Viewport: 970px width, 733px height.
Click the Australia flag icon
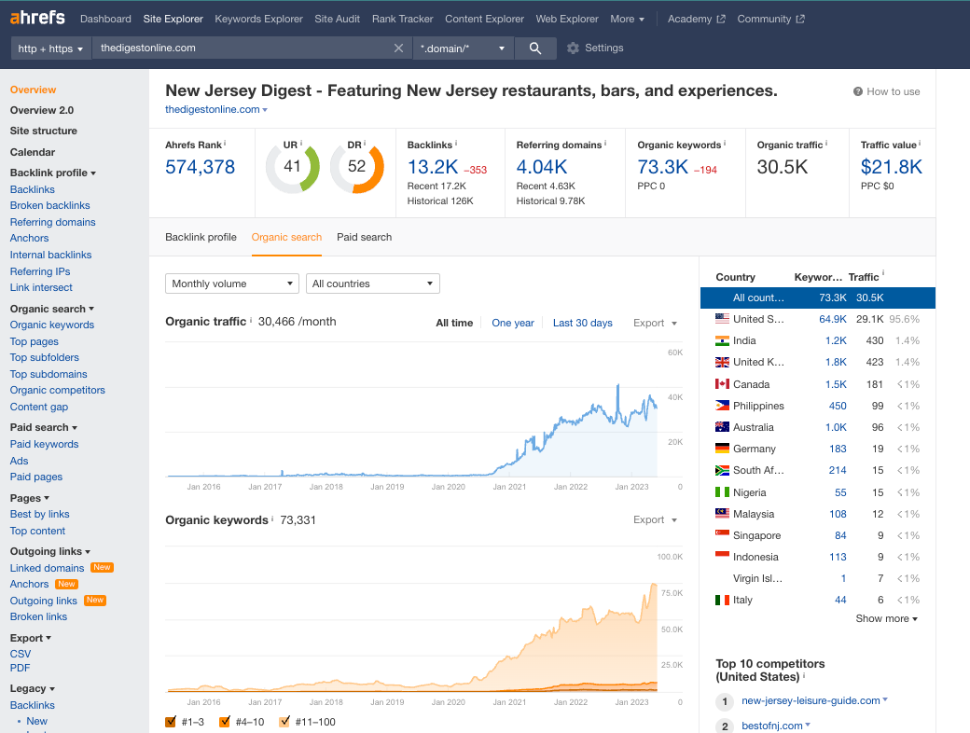pos(722,427)
